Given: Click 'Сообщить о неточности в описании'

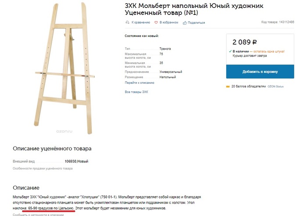Looking at the screenshot, I should coord(38,215).
